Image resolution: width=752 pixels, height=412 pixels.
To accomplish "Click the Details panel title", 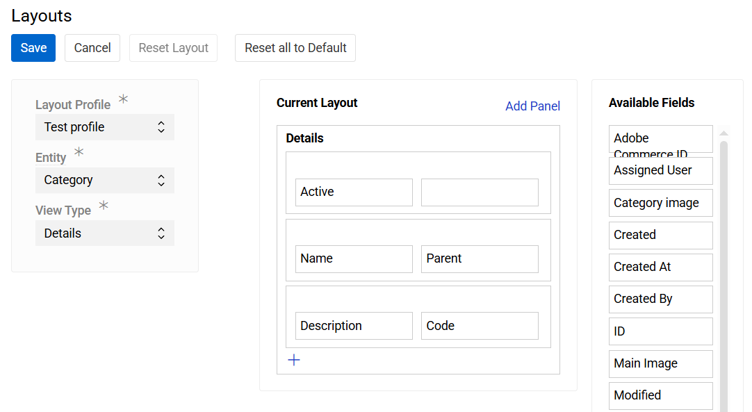I will click(303, 138).
